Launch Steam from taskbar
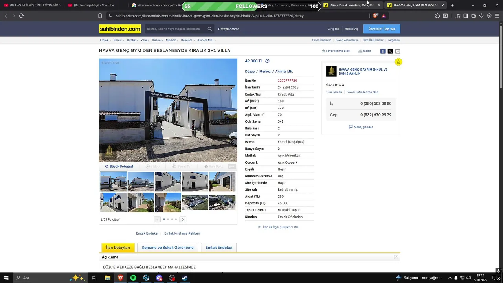 pyautogui.click(x=184, y=278)
